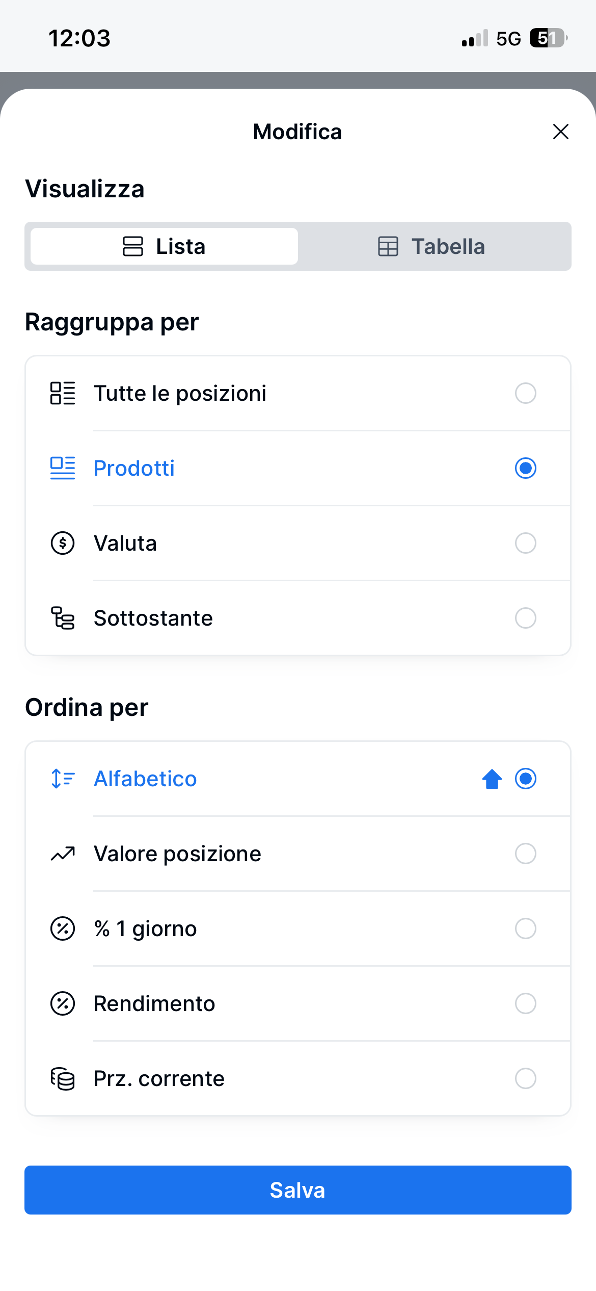Select the Prz. corrente radio button
The width and height of the screenshot is (596, 1291).
525,1078
